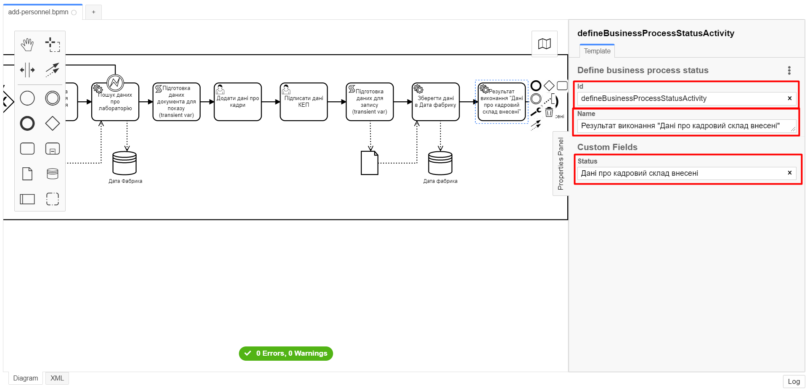
Task: Click the Status input field
Action: tap(681, 173)
